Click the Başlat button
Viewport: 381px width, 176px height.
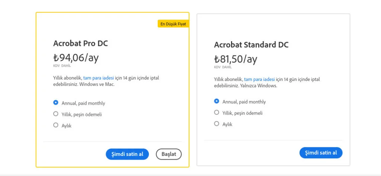click(169, 154)
